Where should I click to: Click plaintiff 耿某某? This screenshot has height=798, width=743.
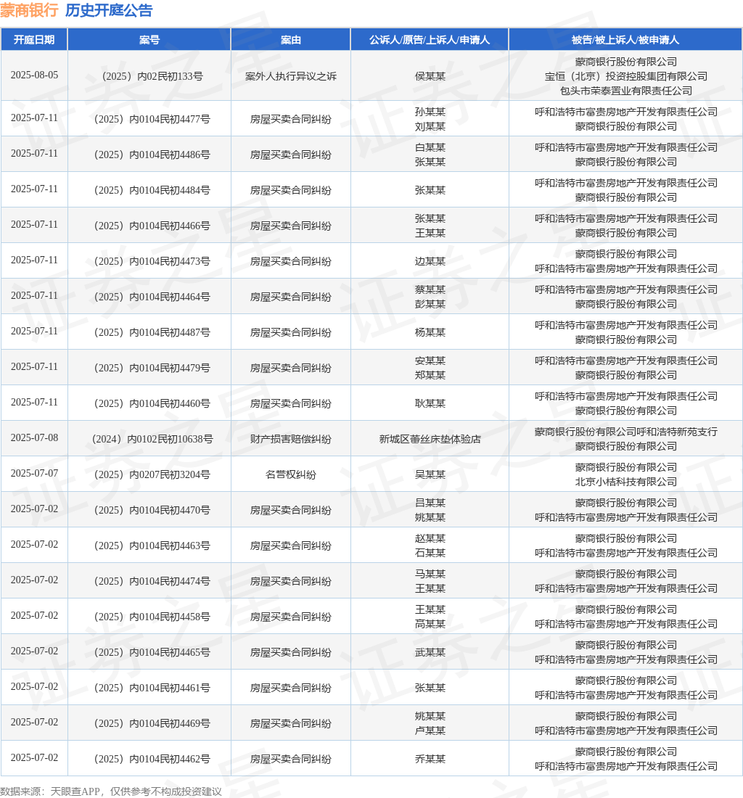(430, 403)
